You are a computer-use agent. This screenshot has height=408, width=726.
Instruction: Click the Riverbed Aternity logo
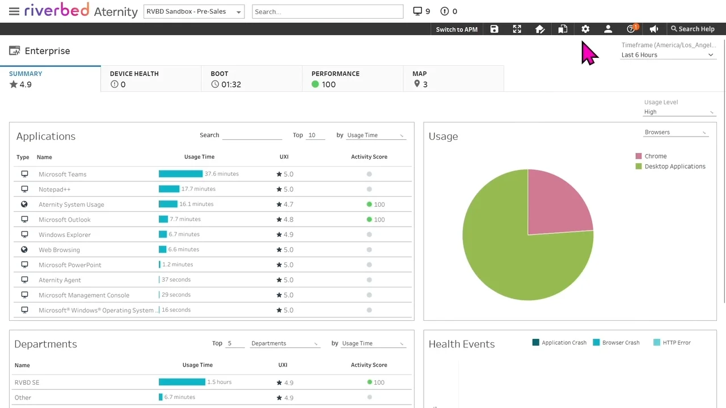pyautogui.click(x=81, y=11)
